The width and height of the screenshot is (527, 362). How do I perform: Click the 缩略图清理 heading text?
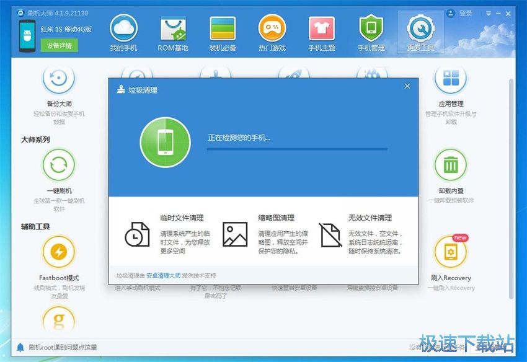click(277, 218)
